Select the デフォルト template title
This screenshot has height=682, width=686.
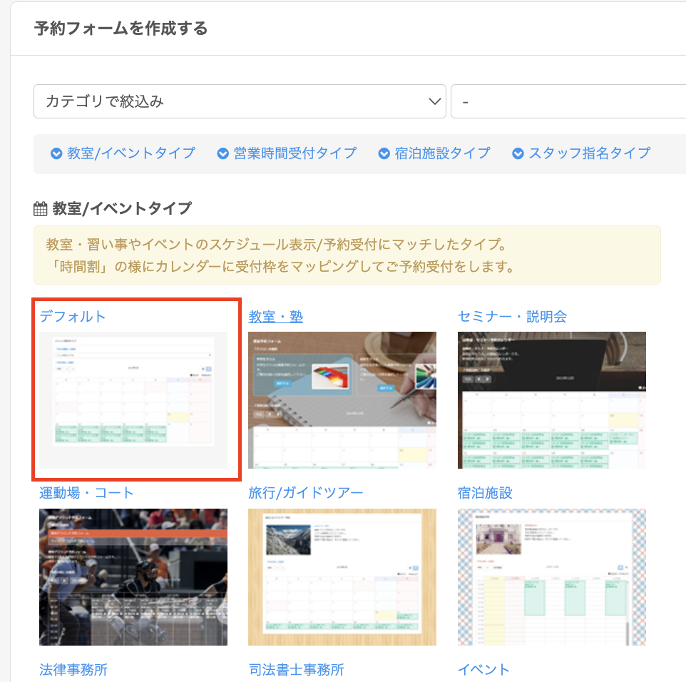click(73, 316)
